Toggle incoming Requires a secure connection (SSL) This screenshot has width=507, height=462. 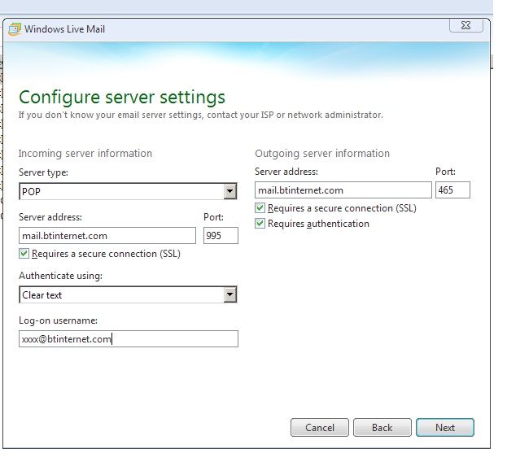(x=24, y=254)
